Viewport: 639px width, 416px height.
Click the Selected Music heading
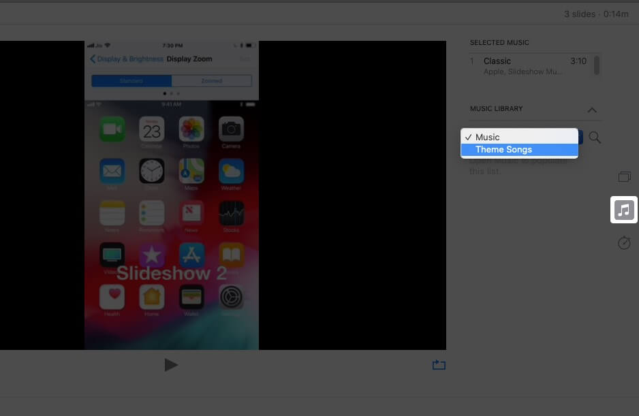[499, 42]
